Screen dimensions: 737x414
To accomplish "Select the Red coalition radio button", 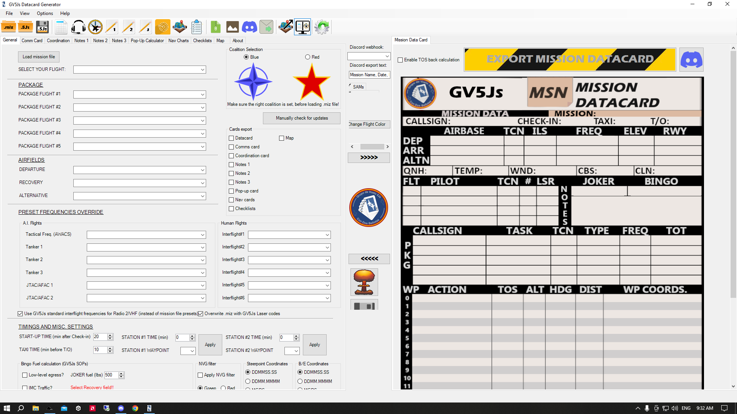I will [307, 57].
